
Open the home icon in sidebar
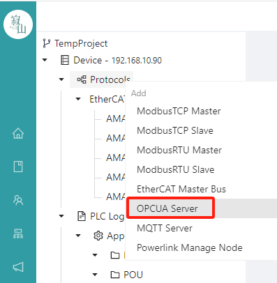pos(18,133)
